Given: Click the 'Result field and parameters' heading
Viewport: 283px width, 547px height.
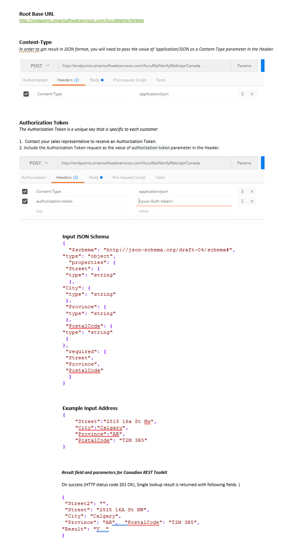Looking at the screenshot, I should click(114, 472).
